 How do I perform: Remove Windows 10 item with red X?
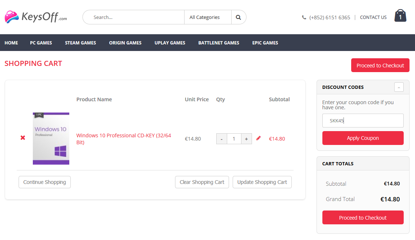tap(23, 138)
